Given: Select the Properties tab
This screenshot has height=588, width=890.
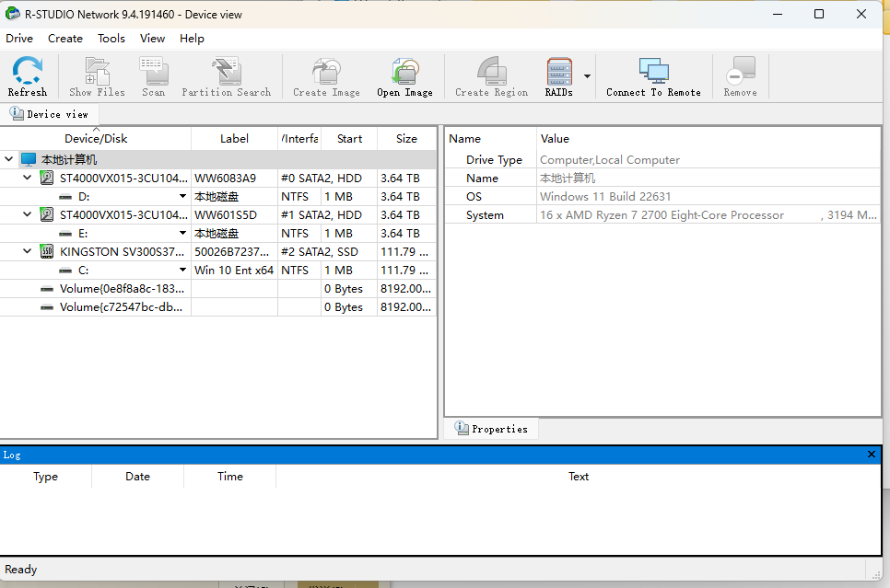Looking at the screenshot, I should (x=492, y=429).
